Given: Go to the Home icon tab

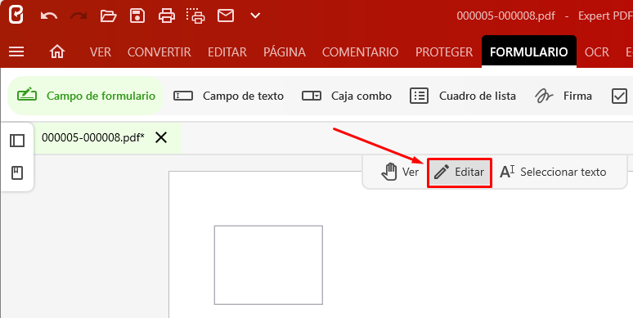Looking at the screenshot, I should tap(57, 52).
